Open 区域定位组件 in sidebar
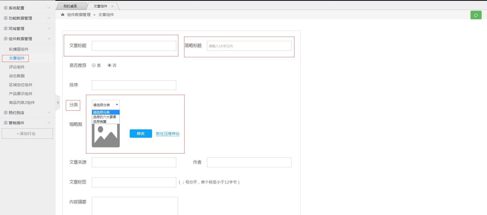 [21, 85]
